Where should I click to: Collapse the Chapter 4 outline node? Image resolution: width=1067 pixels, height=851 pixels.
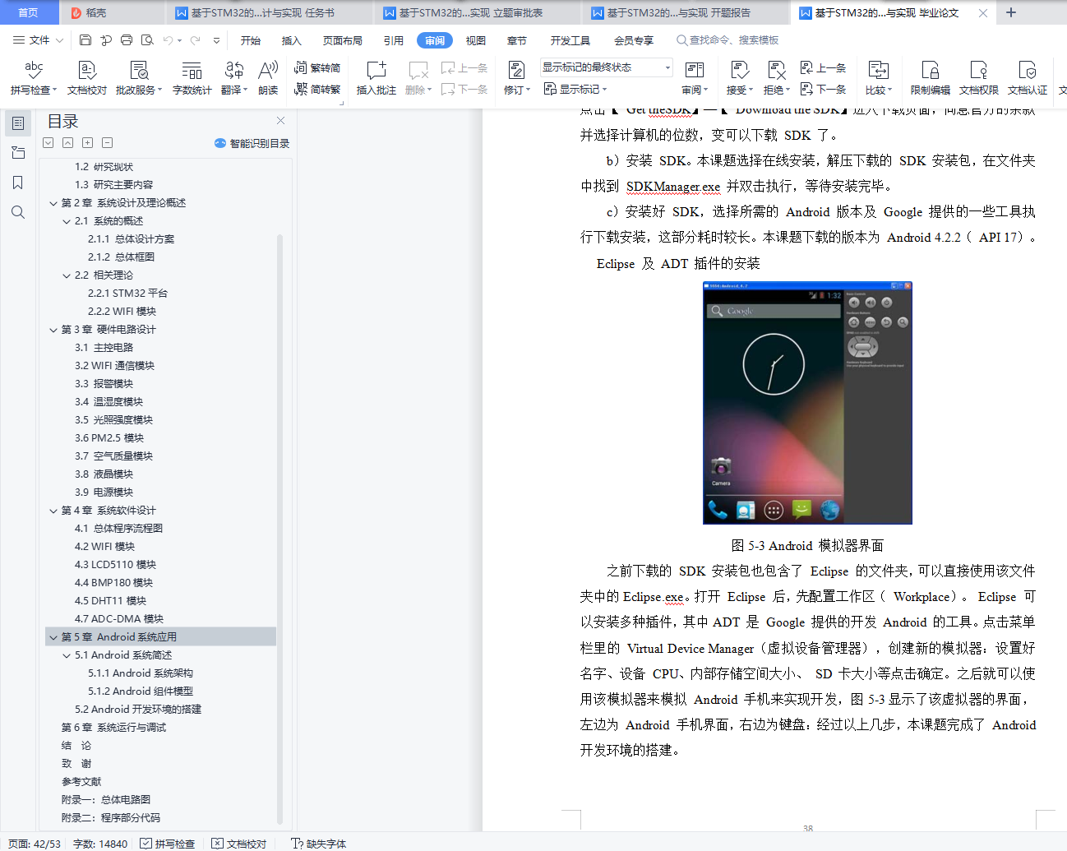tap(53, 511)
